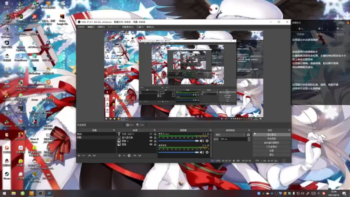Move selected source down in Sources panel
Image resolution: width=350 pixels, height=197 pixels.
[x=140, y=155]
